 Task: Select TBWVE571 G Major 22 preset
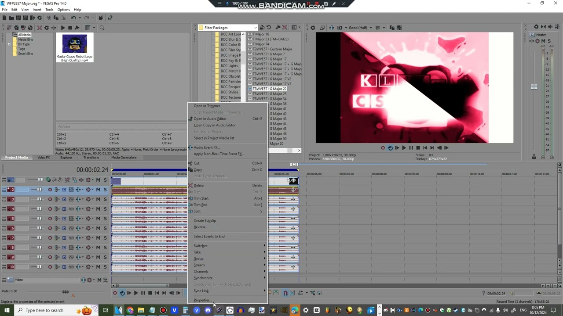269,89
